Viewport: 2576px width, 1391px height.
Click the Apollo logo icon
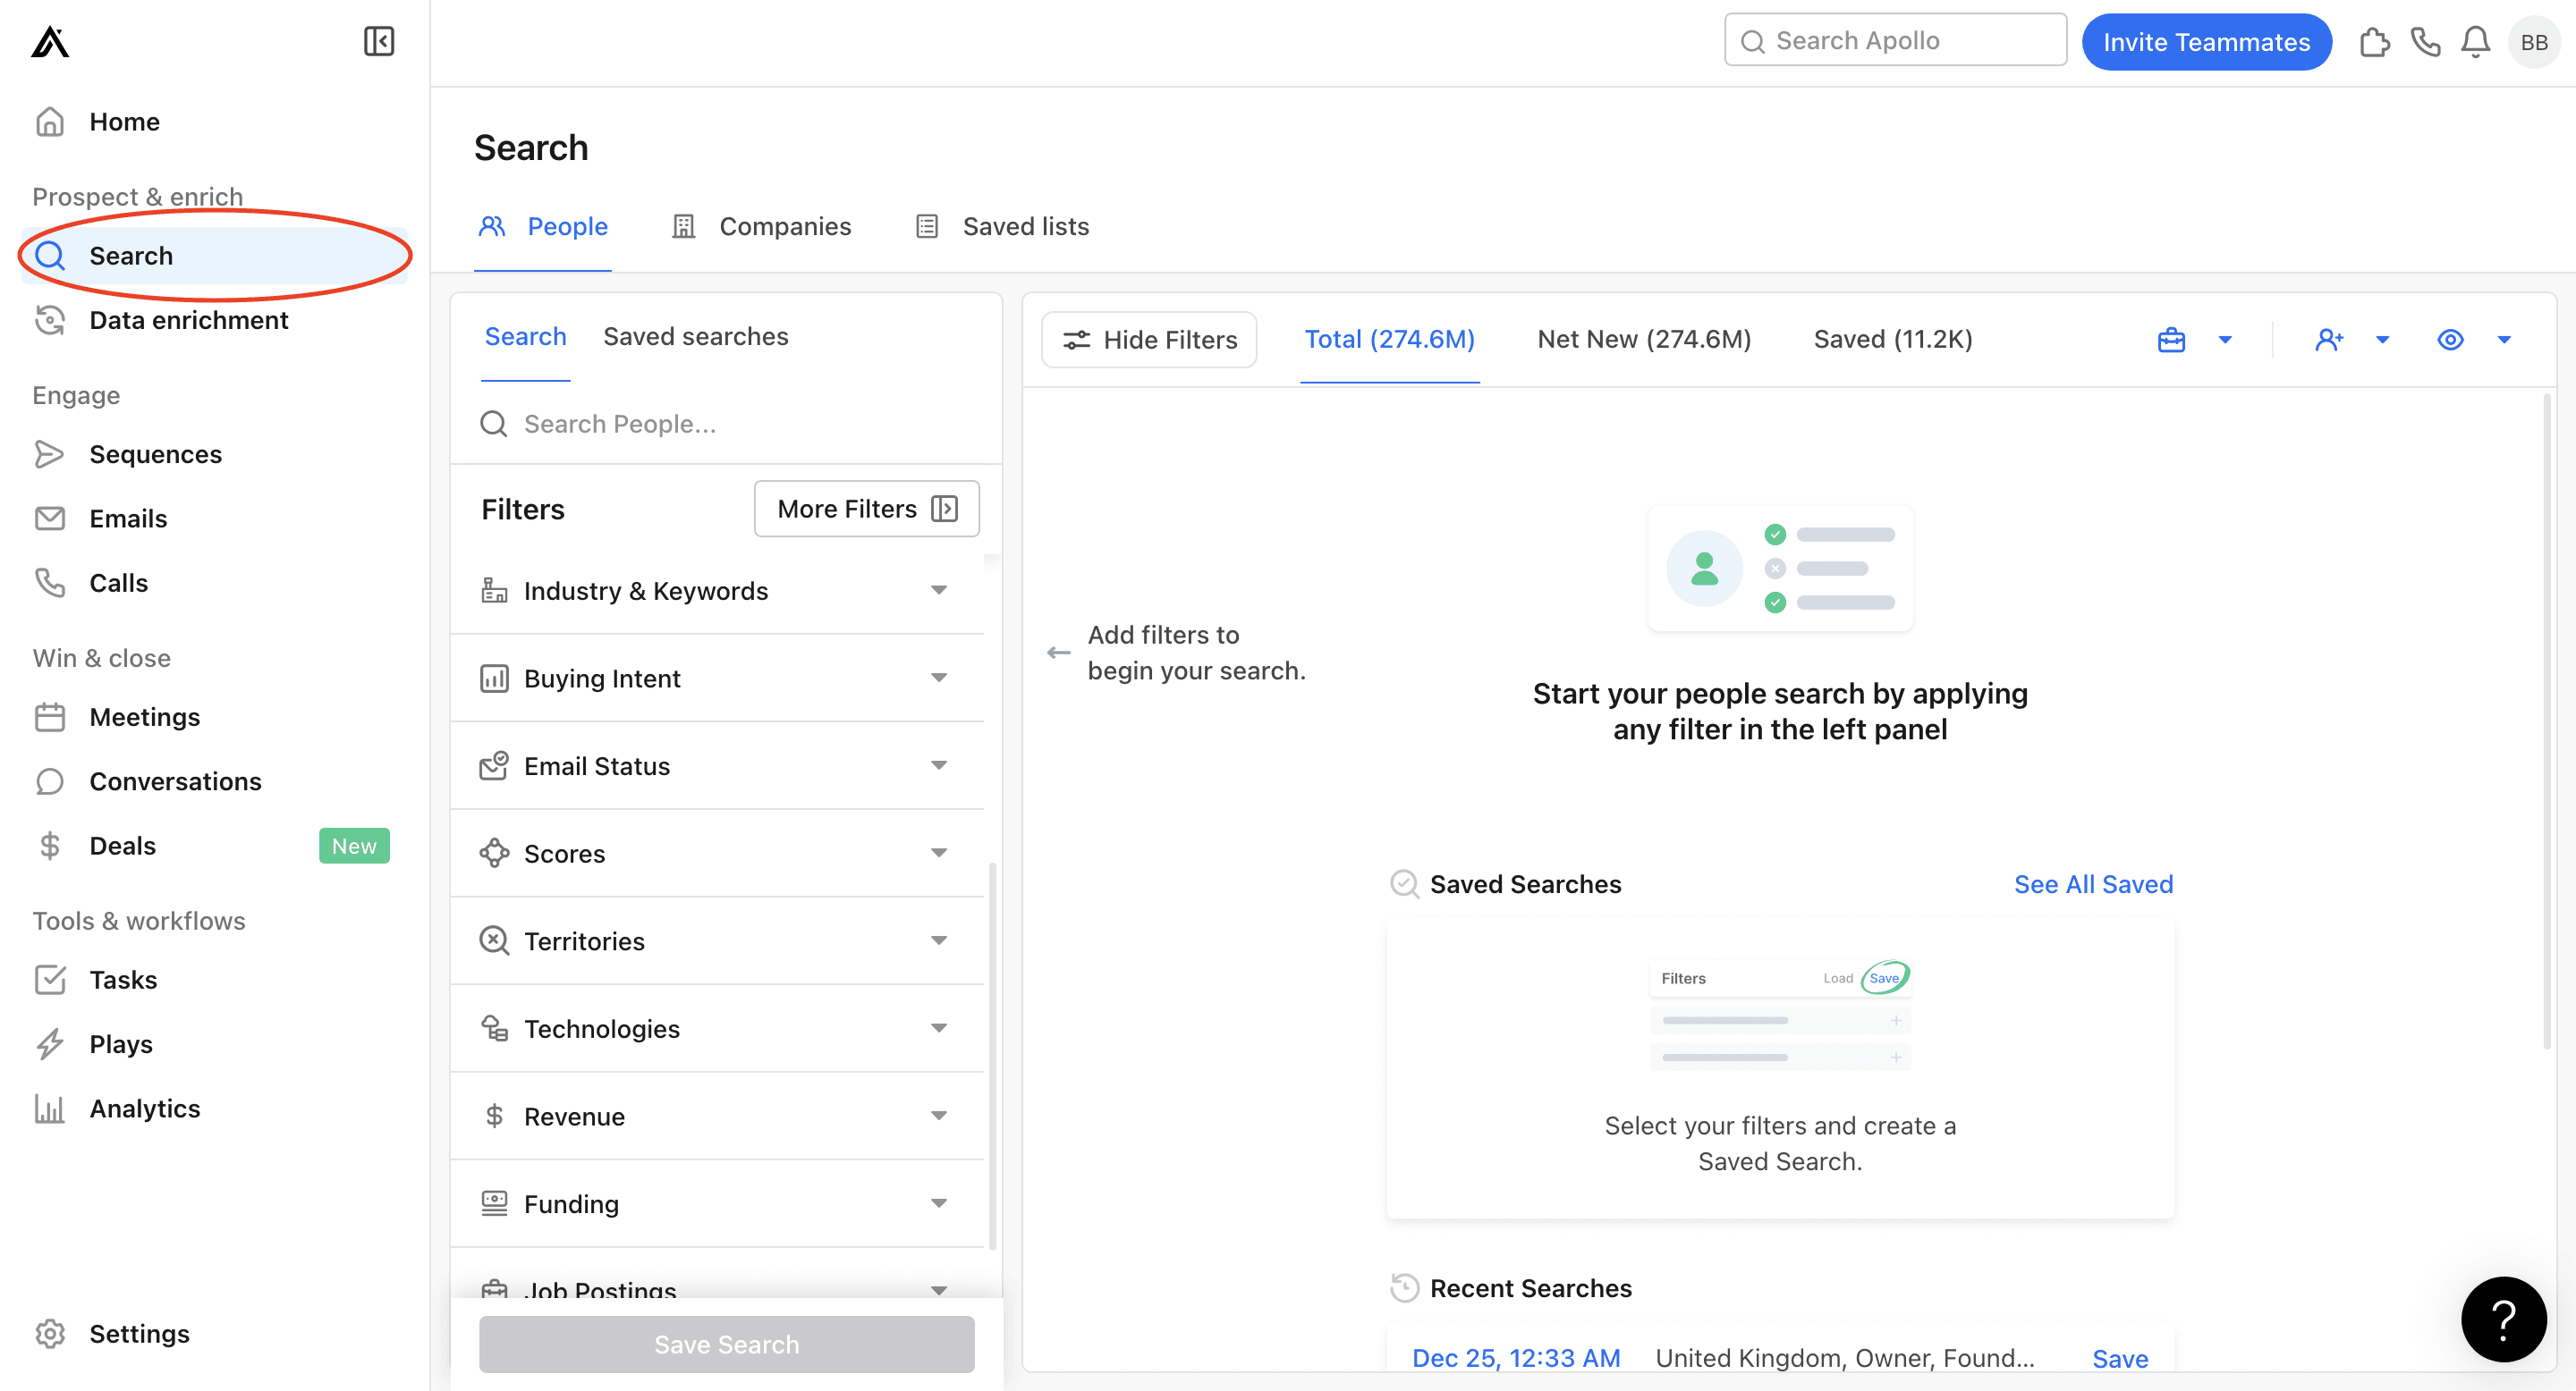(50, 42)
